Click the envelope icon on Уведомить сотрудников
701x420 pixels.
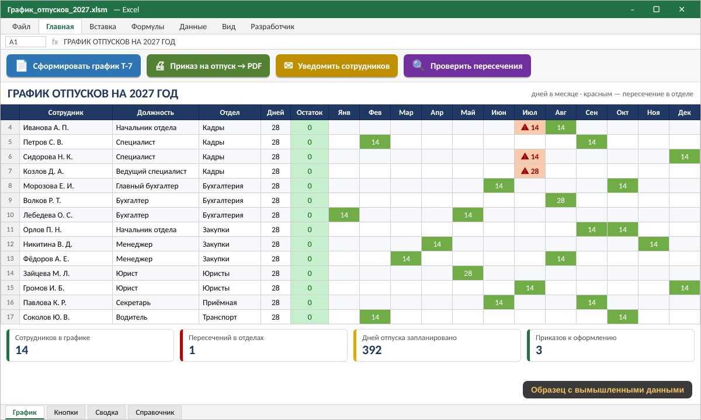288,66
